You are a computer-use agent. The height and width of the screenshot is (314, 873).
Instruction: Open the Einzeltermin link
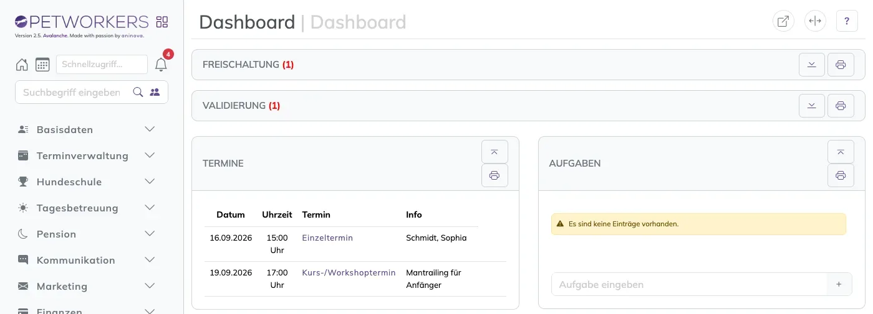point(327,238)
